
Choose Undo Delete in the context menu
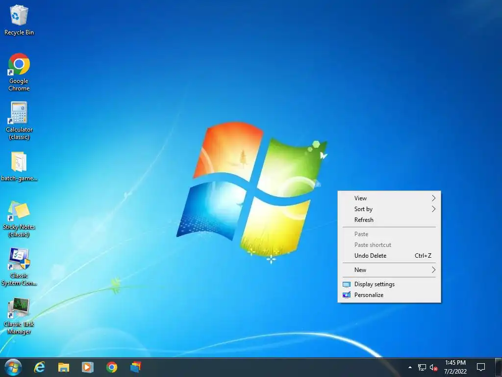(389, 256)
